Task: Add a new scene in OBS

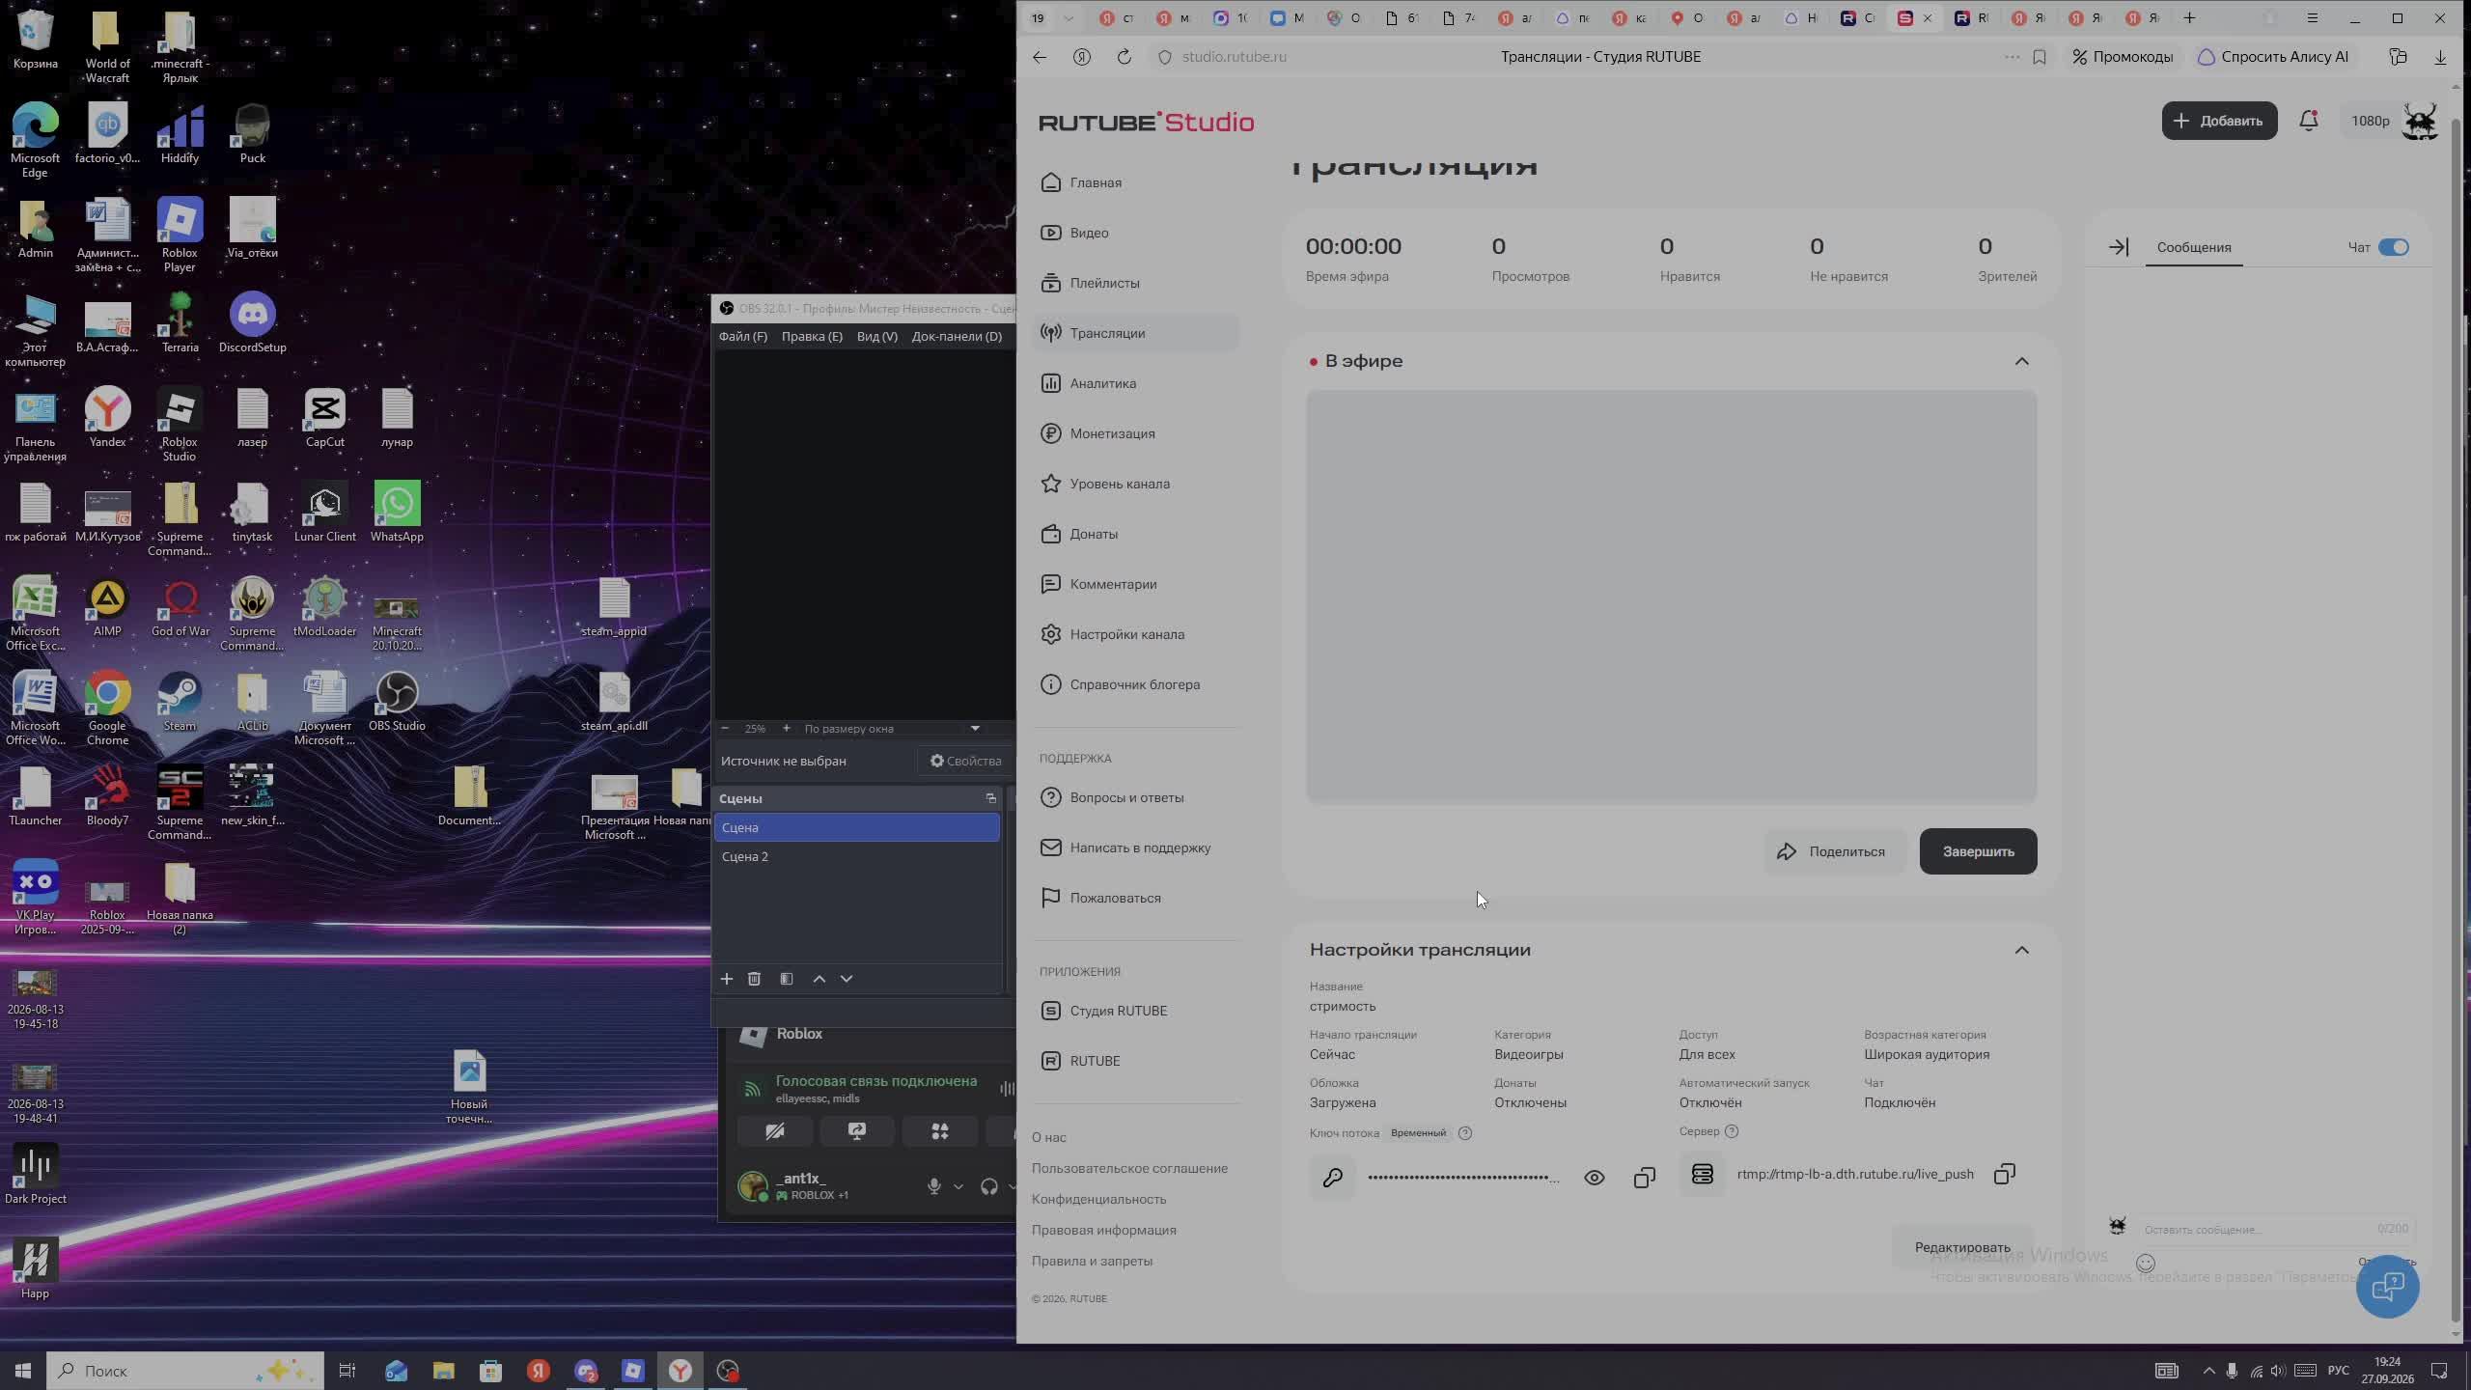Action: (x=727, y=979)
